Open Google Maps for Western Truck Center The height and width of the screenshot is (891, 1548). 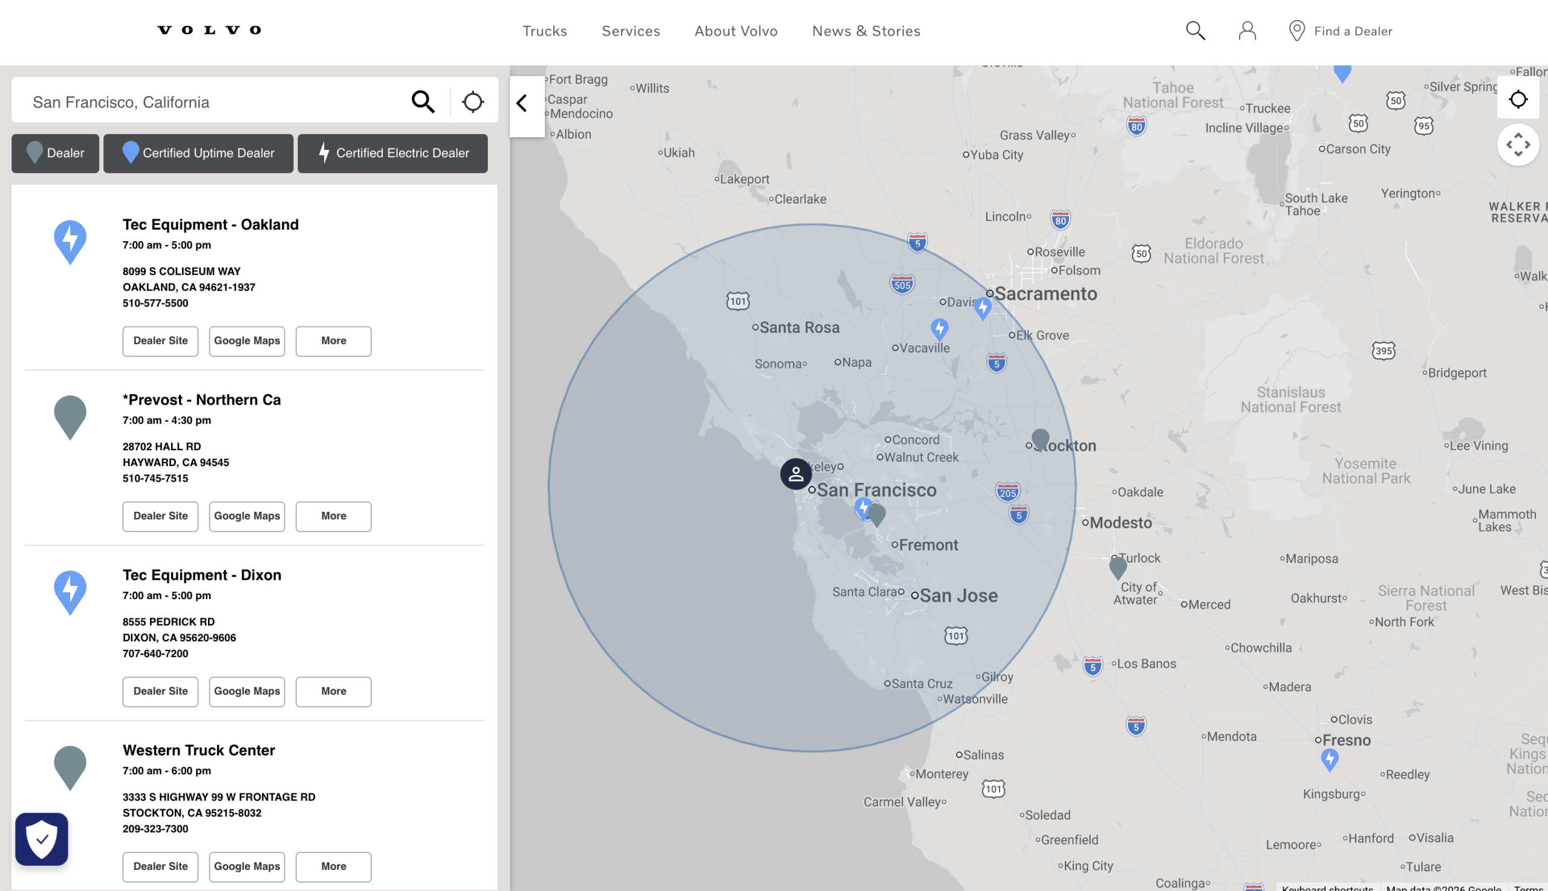(x=247, y=867)
